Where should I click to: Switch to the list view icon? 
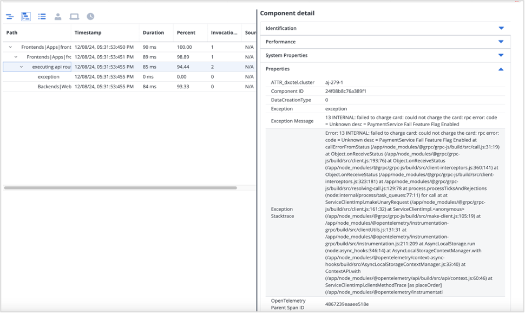point(42,16)
